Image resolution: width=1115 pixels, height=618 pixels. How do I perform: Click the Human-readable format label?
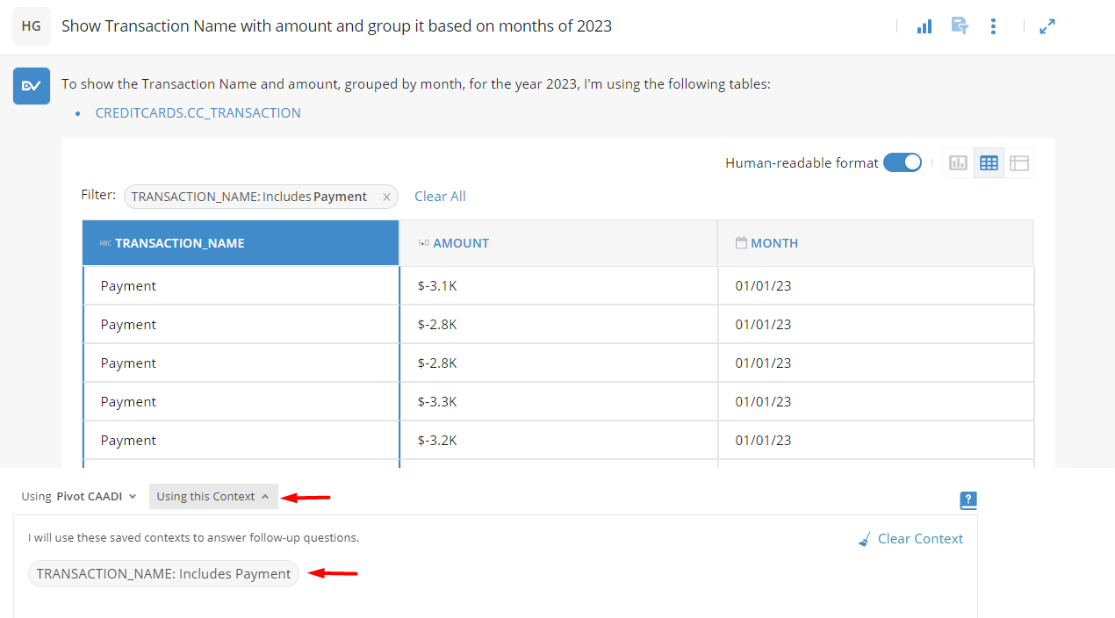tap(802, 162)
